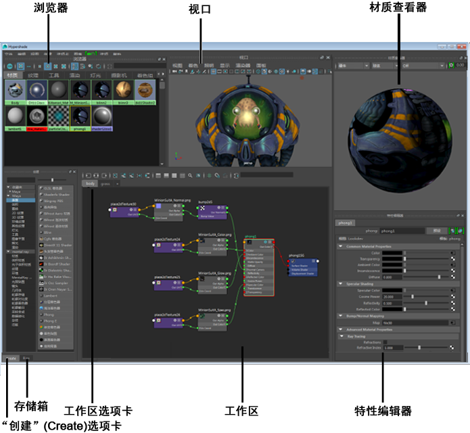Open the 材质 (Materials) browser tab
Image resolution: width=470 pixels, height=433 pixels.
point(13,75)
